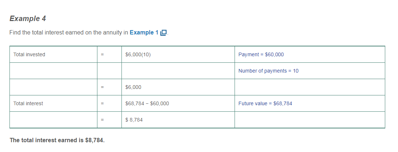398x152 pixels.
Task: Click the Total interest row label
Action: [x=28, y=103]
